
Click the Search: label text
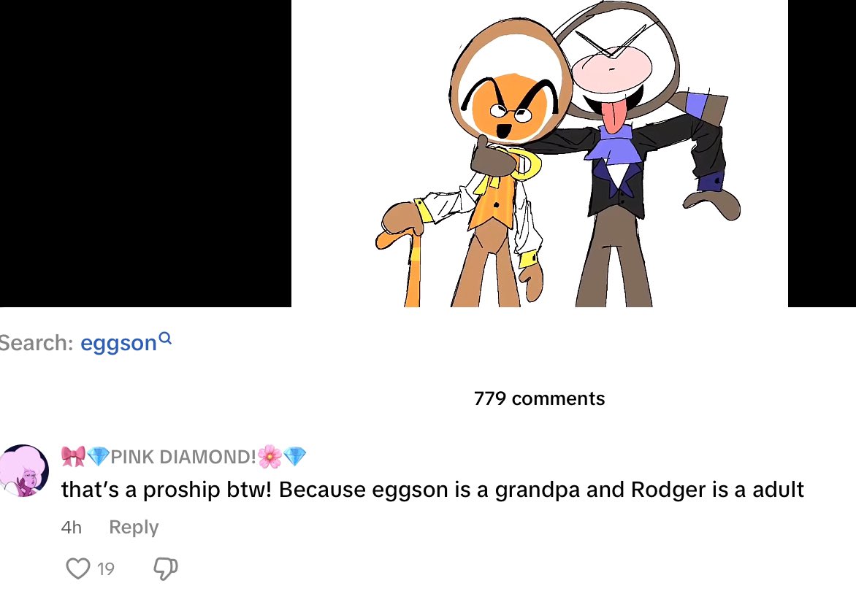point(36,343)
